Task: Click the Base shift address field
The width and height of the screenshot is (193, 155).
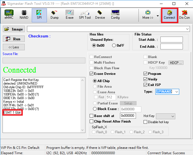Action: click(128, 116)
